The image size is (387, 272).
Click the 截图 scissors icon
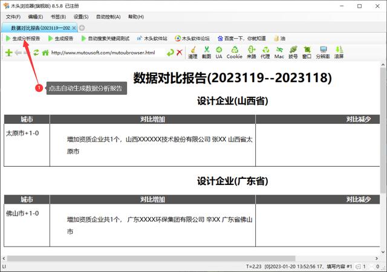click(206, 53)
